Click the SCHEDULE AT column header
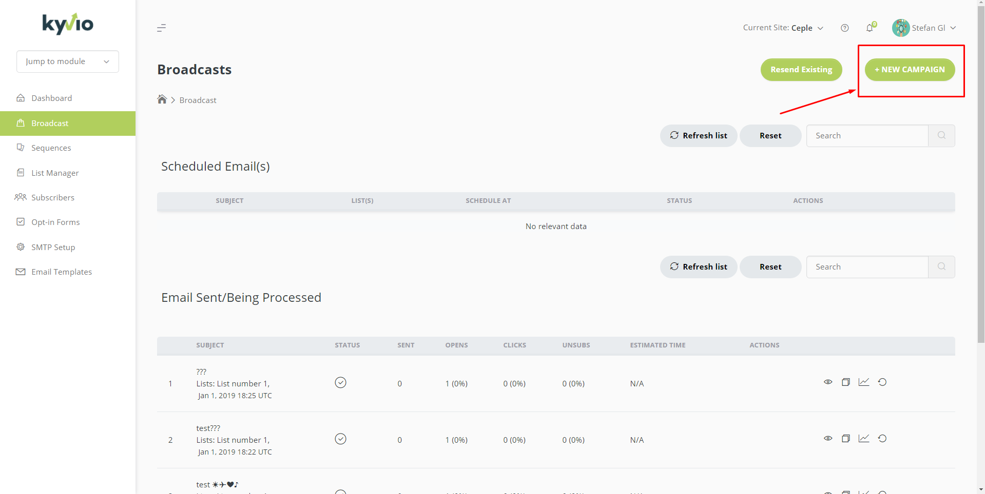This screenshot has height=494, width=985. (x=488, y=201)
